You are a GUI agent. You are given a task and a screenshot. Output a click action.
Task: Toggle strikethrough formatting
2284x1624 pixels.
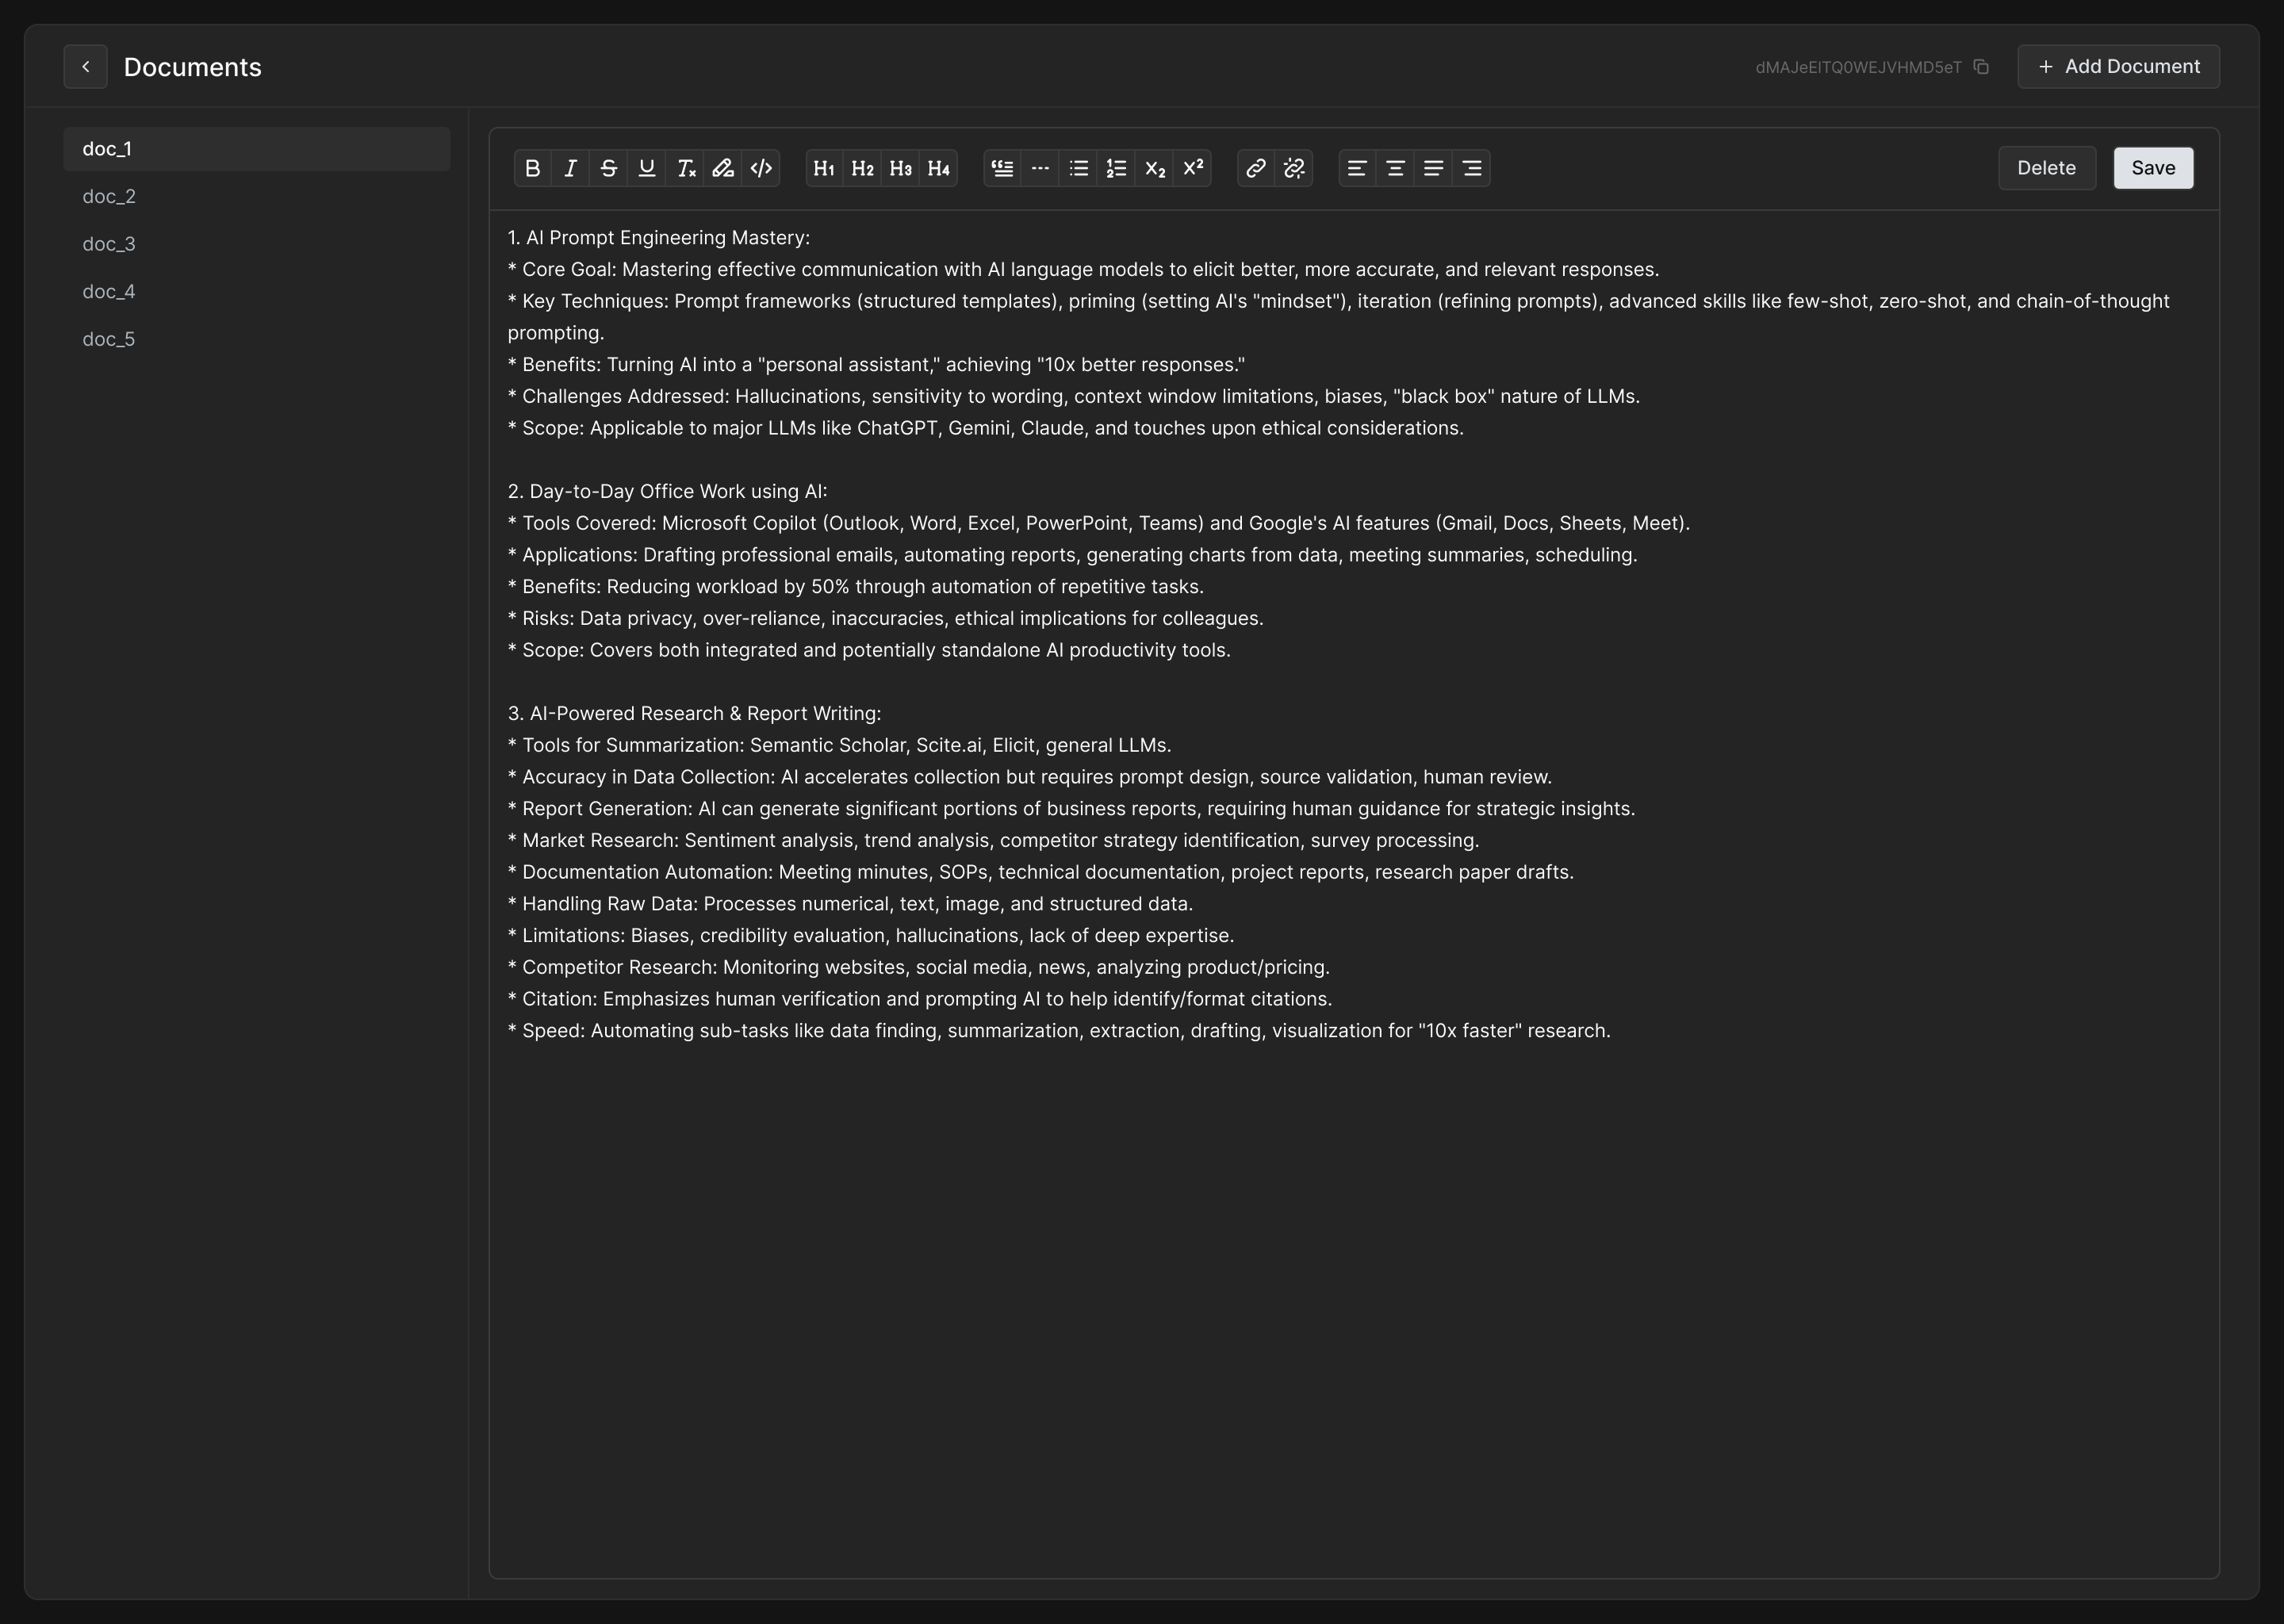(609, 168)
